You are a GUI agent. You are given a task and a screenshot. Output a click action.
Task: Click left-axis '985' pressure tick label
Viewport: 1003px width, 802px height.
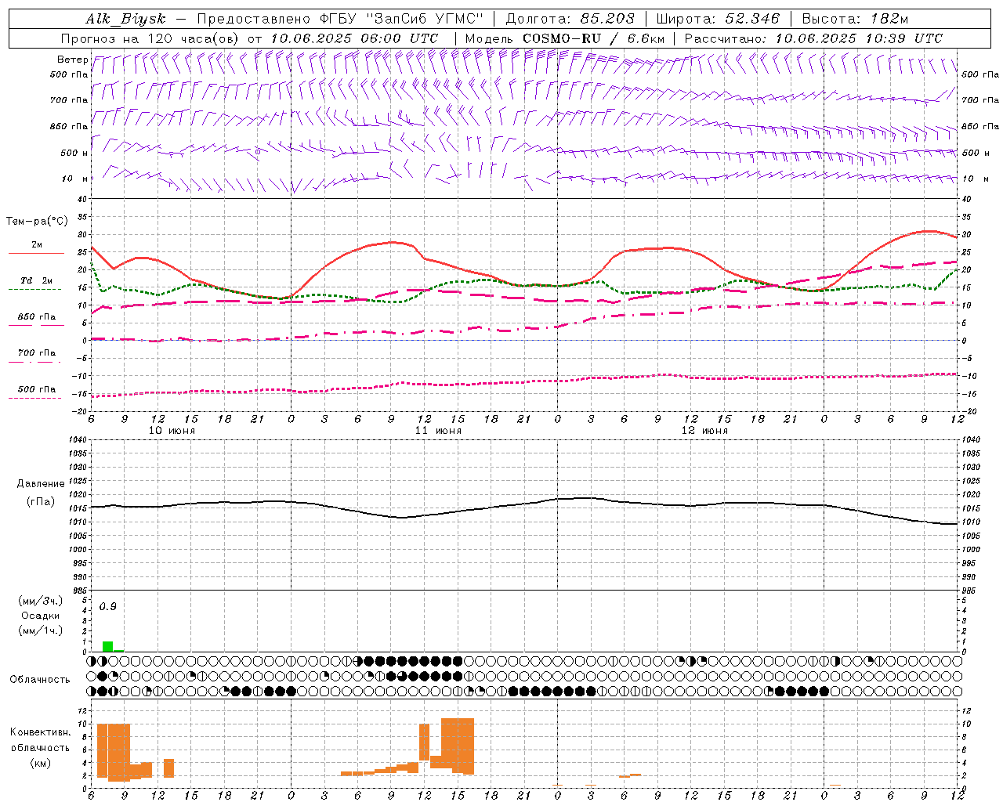78,591
